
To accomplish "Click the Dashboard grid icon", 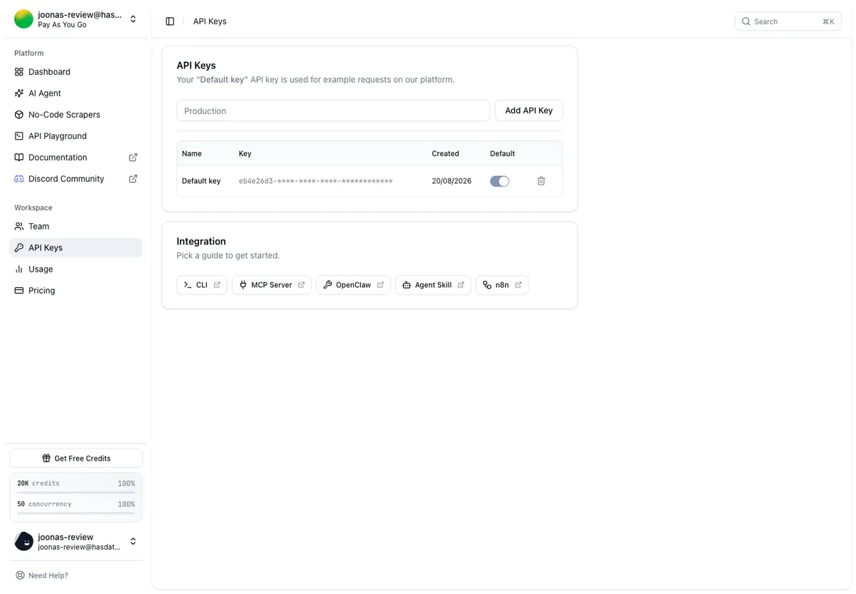I will (x=19, y=72).
